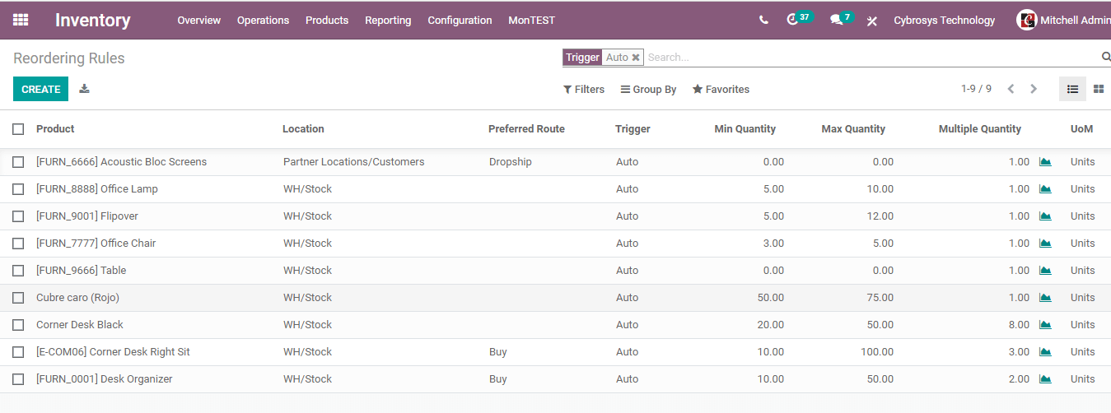Viewport: 1111px width, 413px height.
Task: Click the search magnifier icon
Action: point(1106,57)
